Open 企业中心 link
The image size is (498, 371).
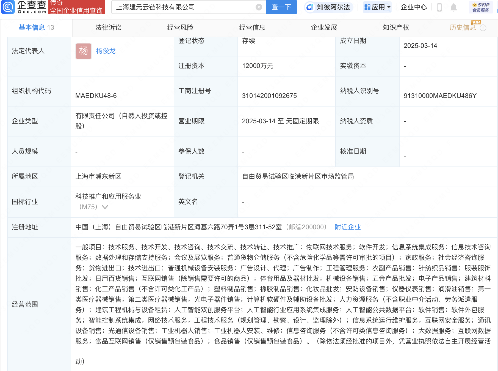coord(414,7)
